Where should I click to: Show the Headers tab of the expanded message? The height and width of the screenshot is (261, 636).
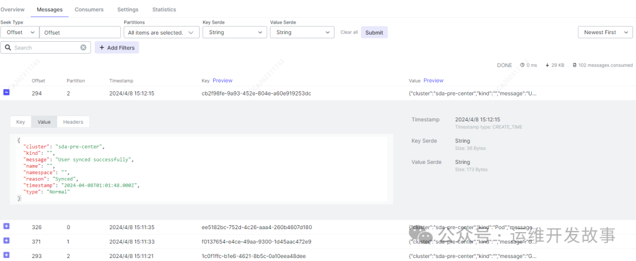pos(73,122)
